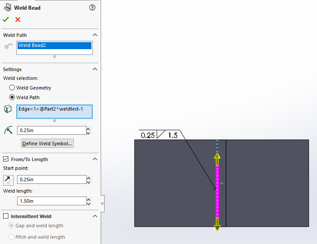Click the property panel splitter handle
Screen dimensions: 317x244
(x=102, y=204)
